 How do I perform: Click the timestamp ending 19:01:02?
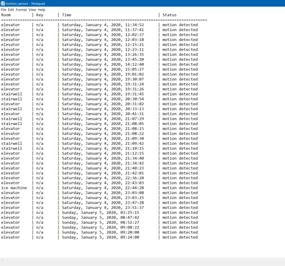(103, 74)
